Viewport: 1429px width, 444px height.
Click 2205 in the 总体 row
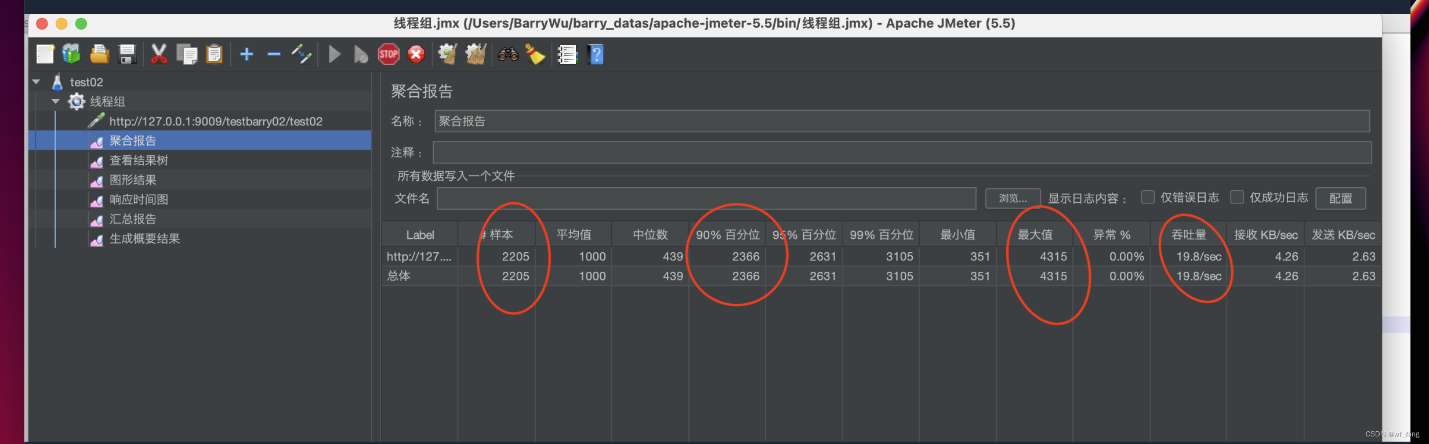click(x=516, y=276)
